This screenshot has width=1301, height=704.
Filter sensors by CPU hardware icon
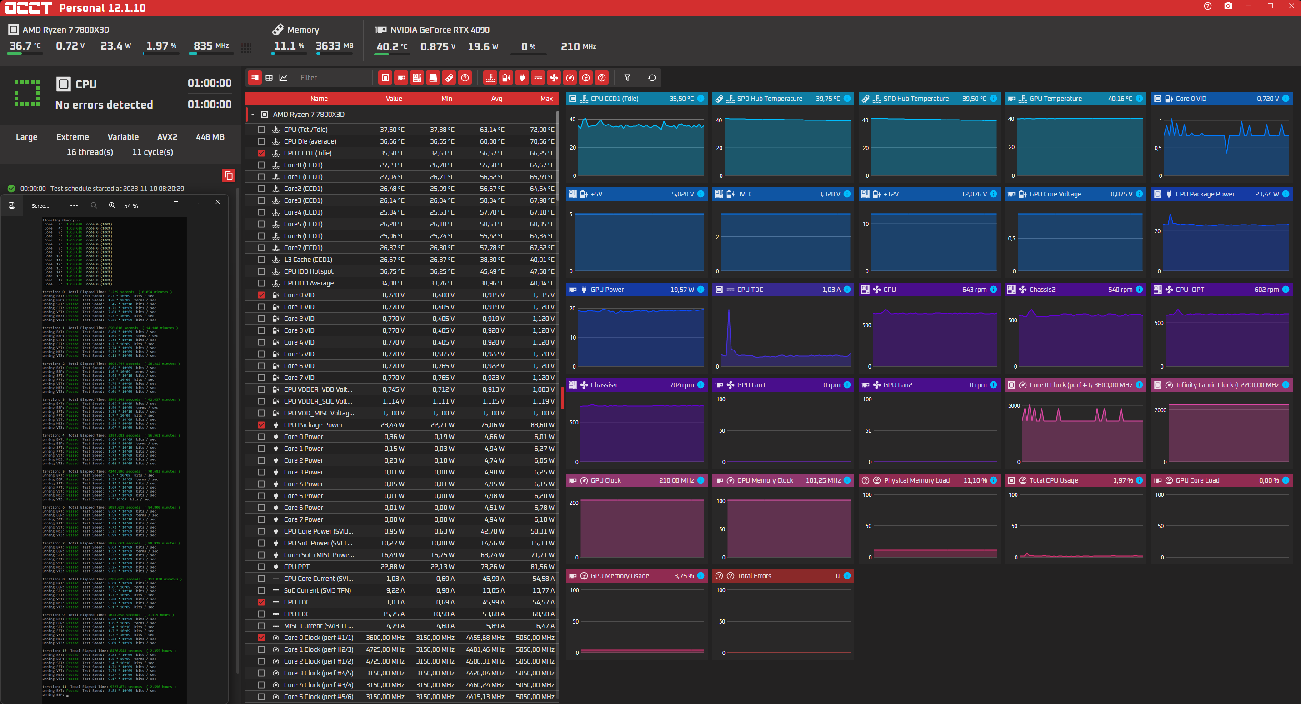[385, 78]
